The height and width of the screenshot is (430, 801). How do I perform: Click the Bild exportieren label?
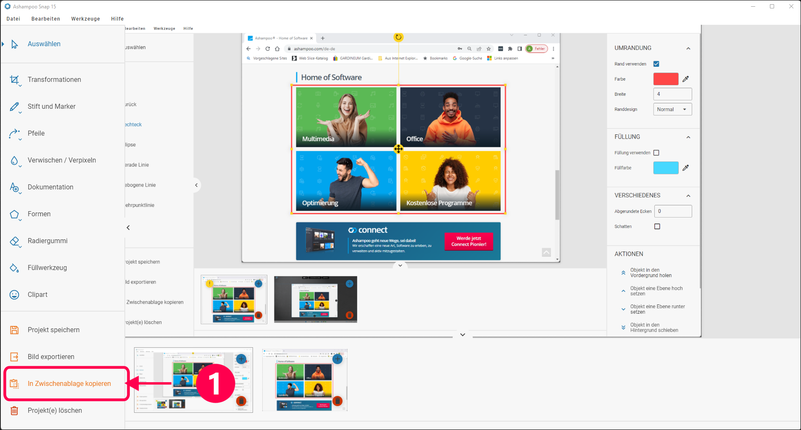[x=51, y=357]
